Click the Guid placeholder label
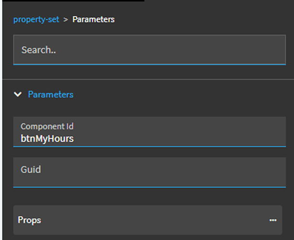Screen dimensions: 294x240 click(31, 169)
